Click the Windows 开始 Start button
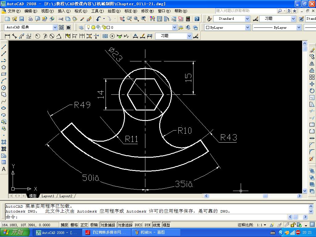The height and width of the screenshot is (237, 316). pyautogui.click(x=15, y=232)
